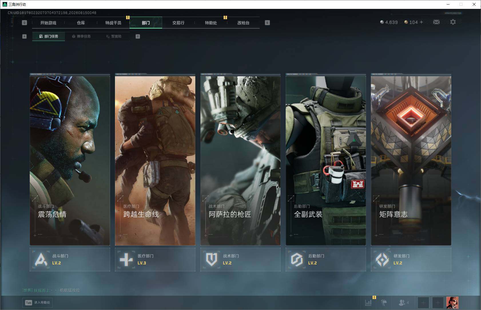Click the [世界] chat message line

point(51,291)
